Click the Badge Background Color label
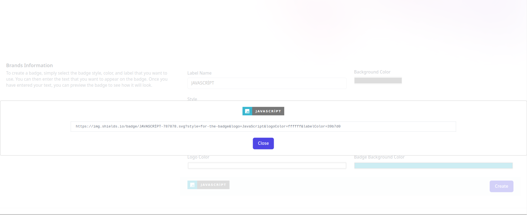This screenshot has width=527, height=215. (379, 157)
